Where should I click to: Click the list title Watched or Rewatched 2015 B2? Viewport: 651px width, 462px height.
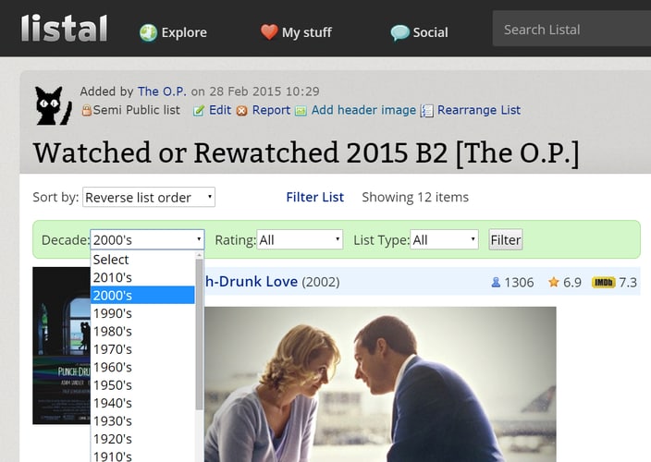306,152
